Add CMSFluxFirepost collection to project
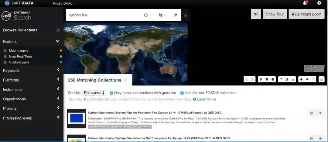This screenshot has height=142, width=328. point(320,113)
